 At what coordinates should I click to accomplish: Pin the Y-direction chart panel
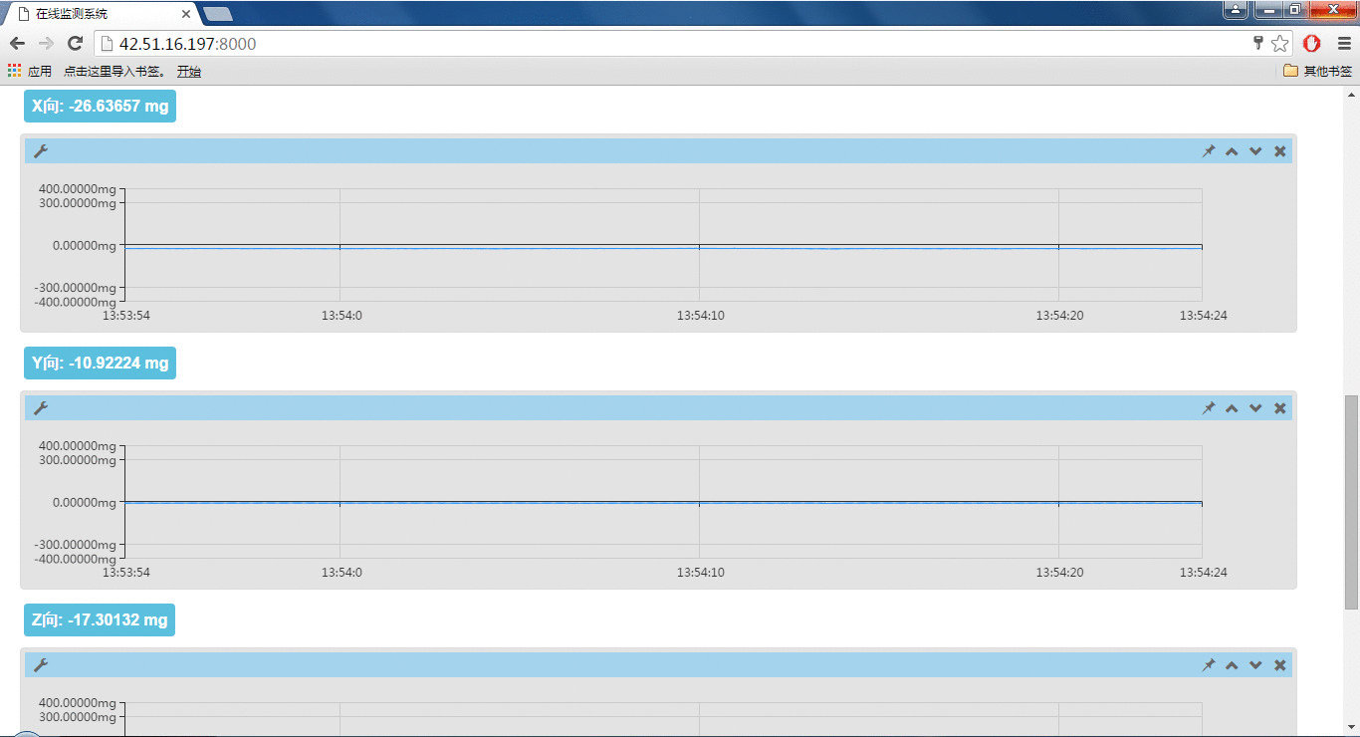tap(1209, 408)
